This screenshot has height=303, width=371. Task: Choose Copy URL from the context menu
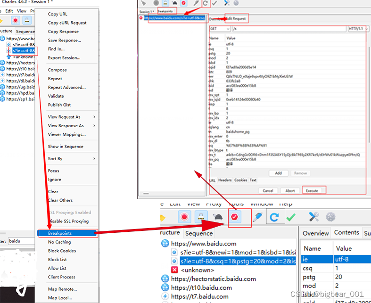point(58,14)
